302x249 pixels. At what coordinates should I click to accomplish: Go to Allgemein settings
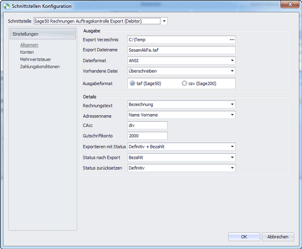[29, 45]
